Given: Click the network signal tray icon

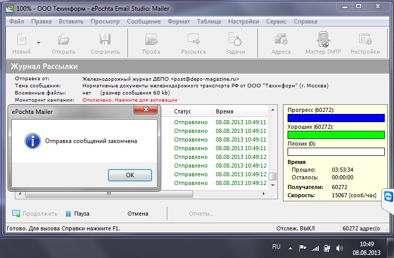Looking at the screenshot, I should pyautogui.click(x=315, y=248).
